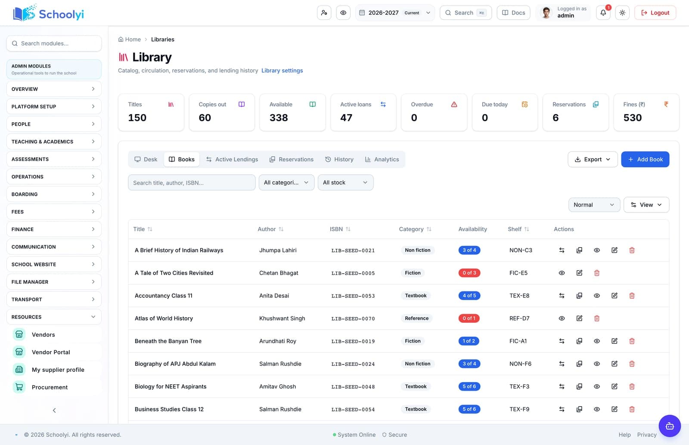Switch to the Active Lendings tab
The height and width of the screenshot is (445, 689).
(232, 159)
